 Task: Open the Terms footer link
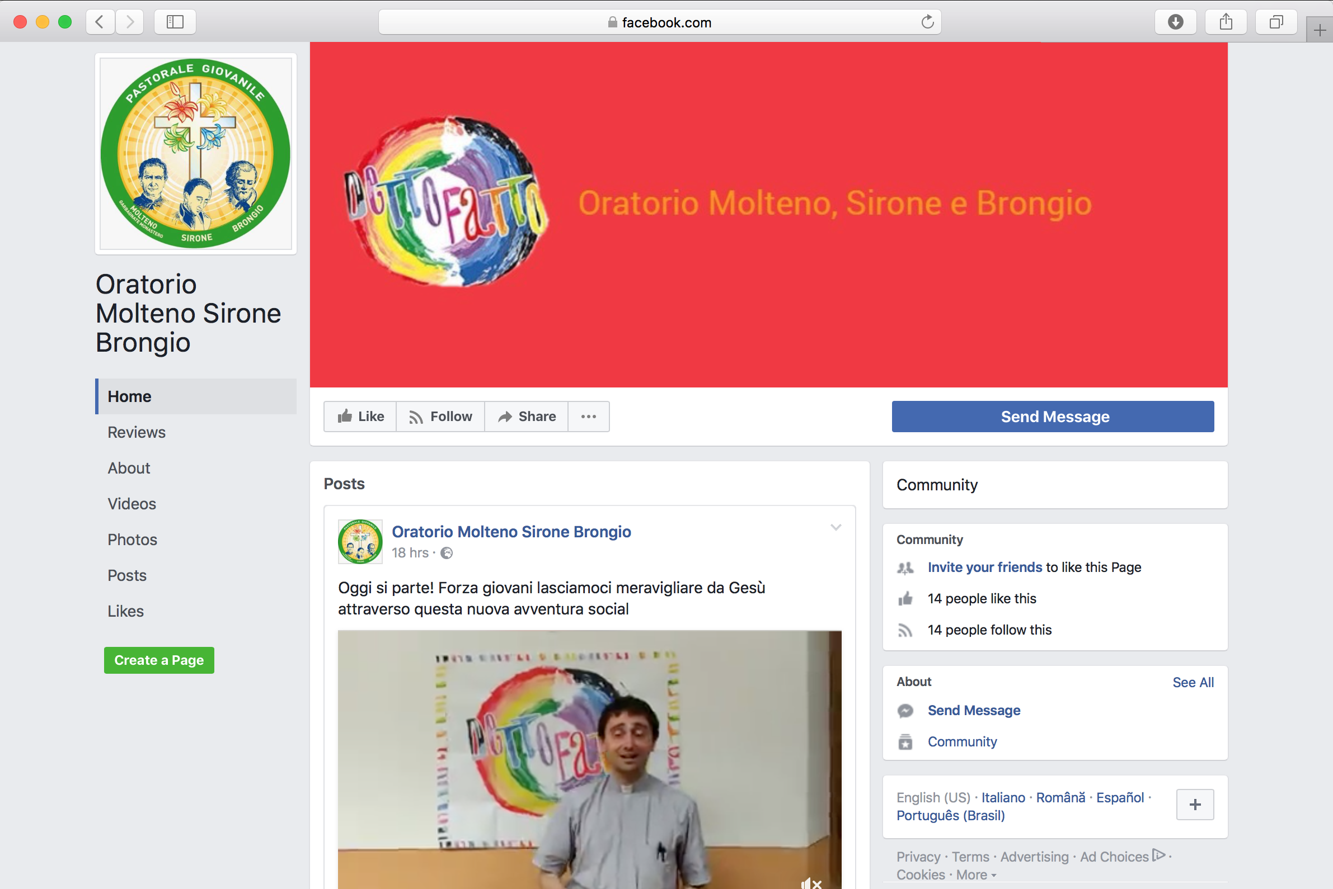(970, 857)
